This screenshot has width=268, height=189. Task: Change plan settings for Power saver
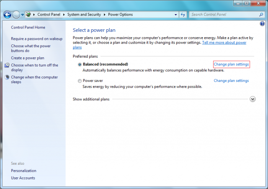(231, 81)
